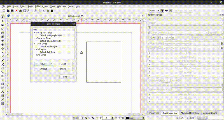Switch to Align and Distribute tab
Viewport: 224px width, 120px height.
[x=190, y=113]
